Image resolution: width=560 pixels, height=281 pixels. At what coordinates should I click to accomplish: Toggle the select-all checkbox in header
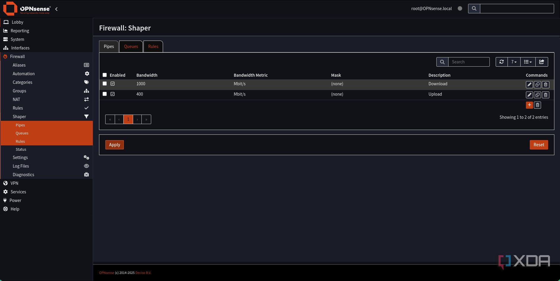click(105, 75)
